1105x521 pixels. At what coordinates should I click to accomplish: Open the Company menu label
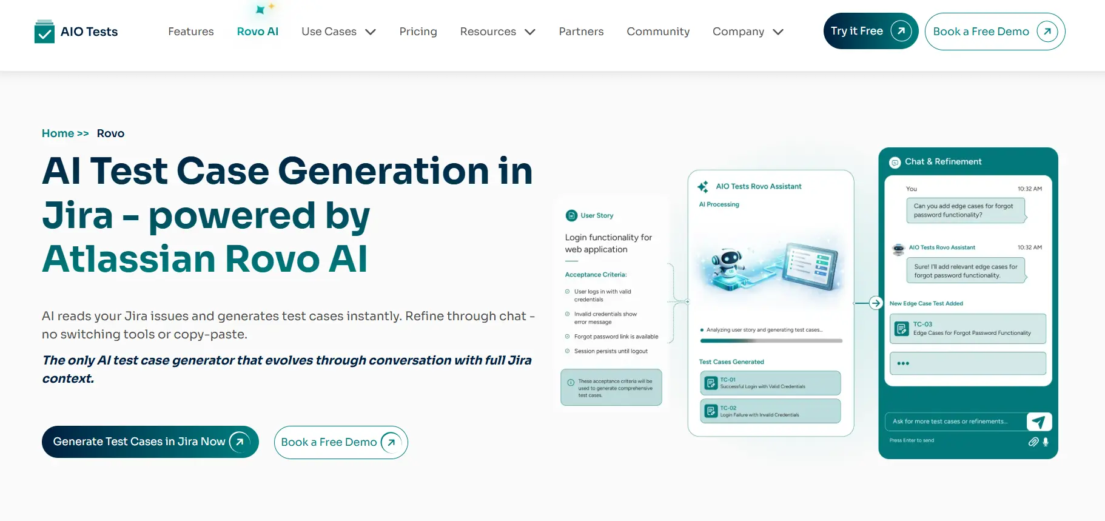click(738, 32)
